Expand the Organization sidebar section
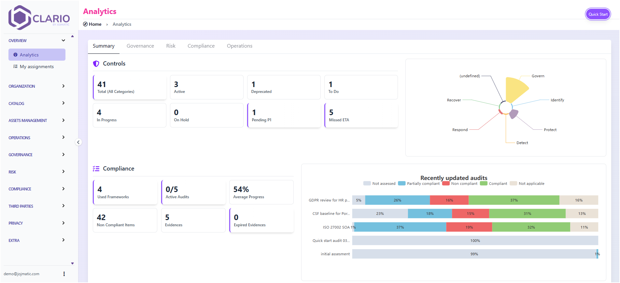 point(63,86)
